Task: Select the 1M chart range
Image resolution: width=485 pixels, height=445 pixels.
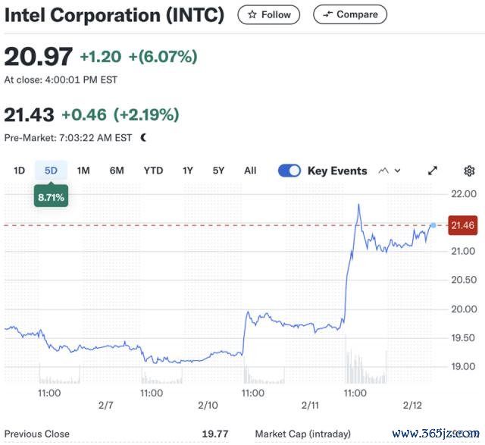Action: [83, 171]
